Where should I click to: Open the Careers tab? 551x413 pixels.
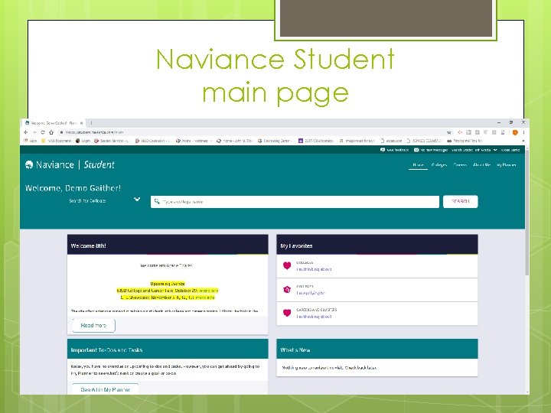click(460, 164)
